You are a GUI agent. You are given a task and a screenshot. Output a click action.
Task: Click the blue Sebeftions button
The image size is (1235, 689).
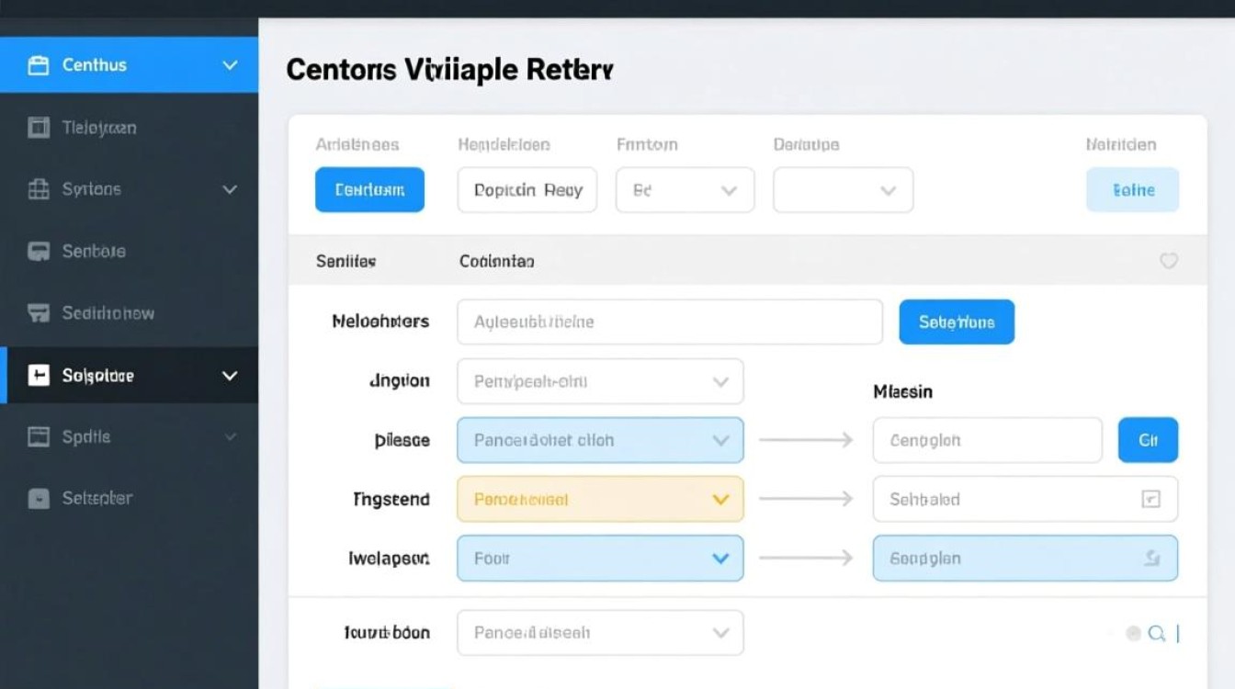click(957, 322)
